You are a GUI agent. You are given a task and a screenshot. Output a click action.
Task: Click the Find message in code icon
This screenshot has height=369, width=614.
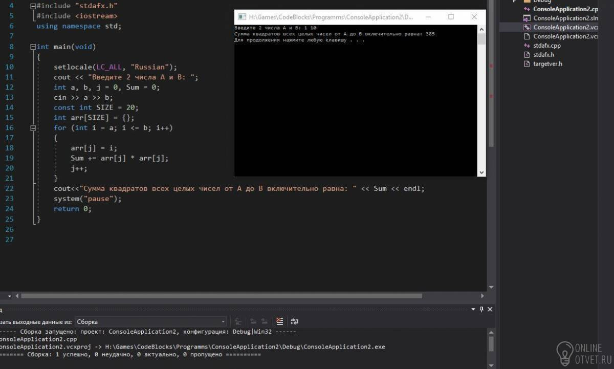tap(238, 321)
